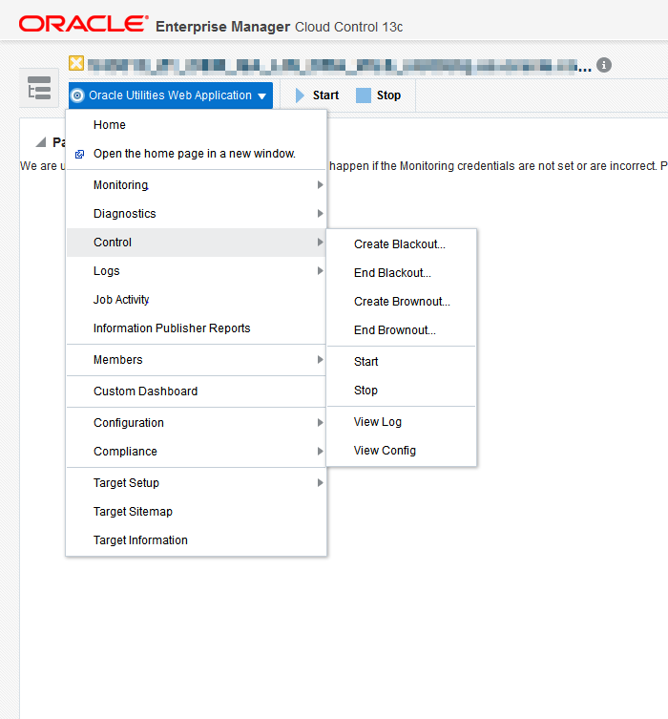Open Job Activity from the menu
Screen dimensions: 668x719
(196, 300)
